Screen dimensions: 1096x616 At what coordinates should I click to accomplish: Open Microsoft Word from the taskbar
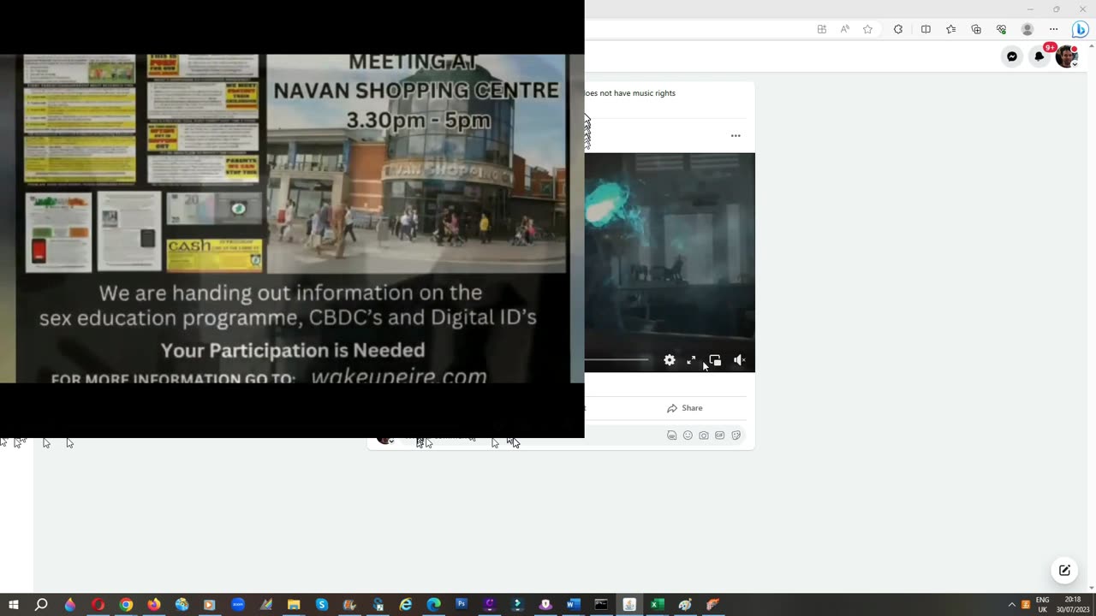tap(573, 605)
